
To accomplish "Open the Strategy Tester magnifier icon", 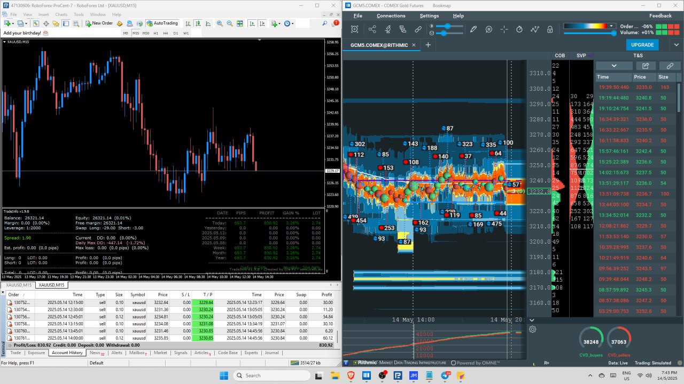I will click(76, 23).
